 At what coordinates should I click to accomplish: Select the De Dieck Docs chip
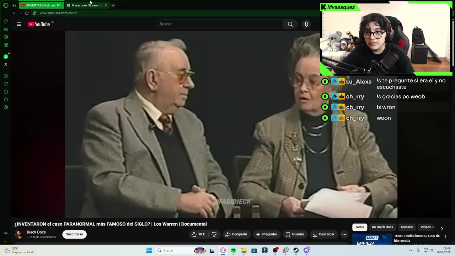[x=382, y=227]
